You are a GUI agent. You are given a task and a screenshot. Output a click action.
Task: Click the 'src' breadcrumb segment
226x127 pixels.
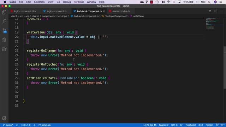coord(21,16)
